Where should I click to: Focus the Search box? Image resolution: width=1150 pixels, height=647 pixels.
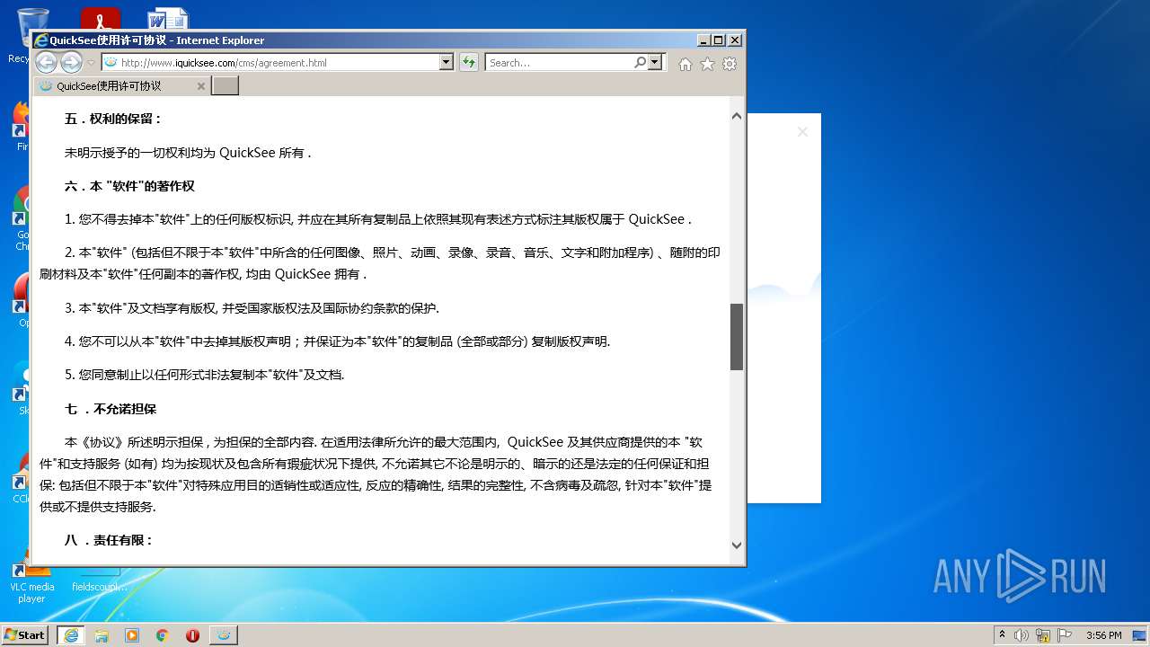pos(559,62)
